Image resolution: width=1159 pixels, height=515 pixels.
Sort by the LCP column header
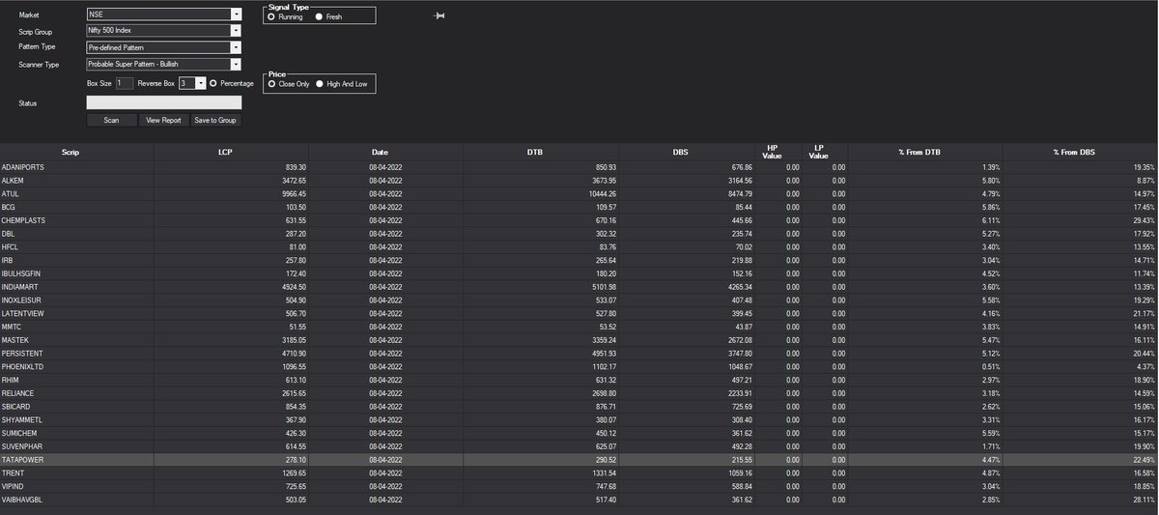231,152
